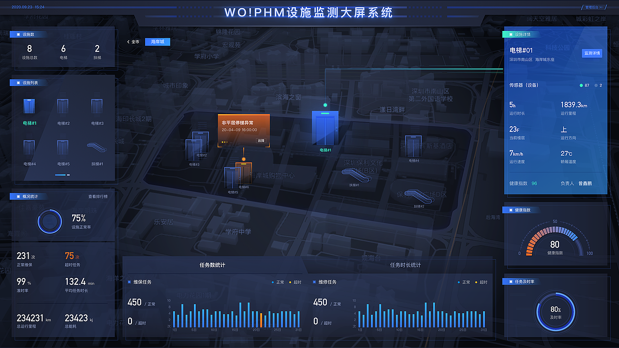Open 管理后台 link in the top right
Screen dimensions: 619x348
click(x=594, y=7)
